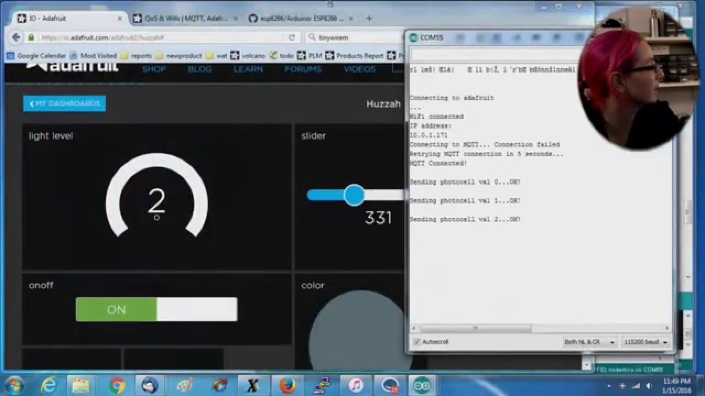705x396 pixels.
Task: Toggle the Autoscroll checkbox
Action: click(x=416, y=342)
